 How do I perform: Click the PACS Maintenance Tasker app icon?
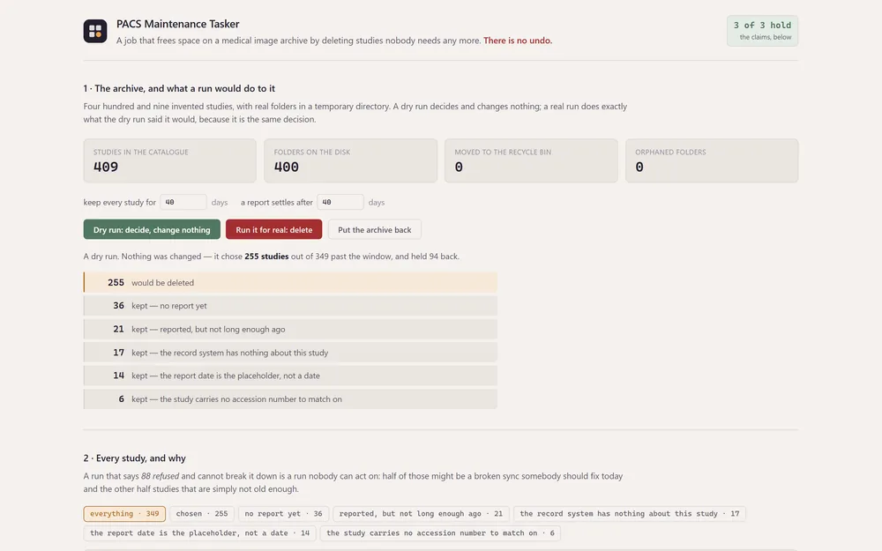coord(95,31)
